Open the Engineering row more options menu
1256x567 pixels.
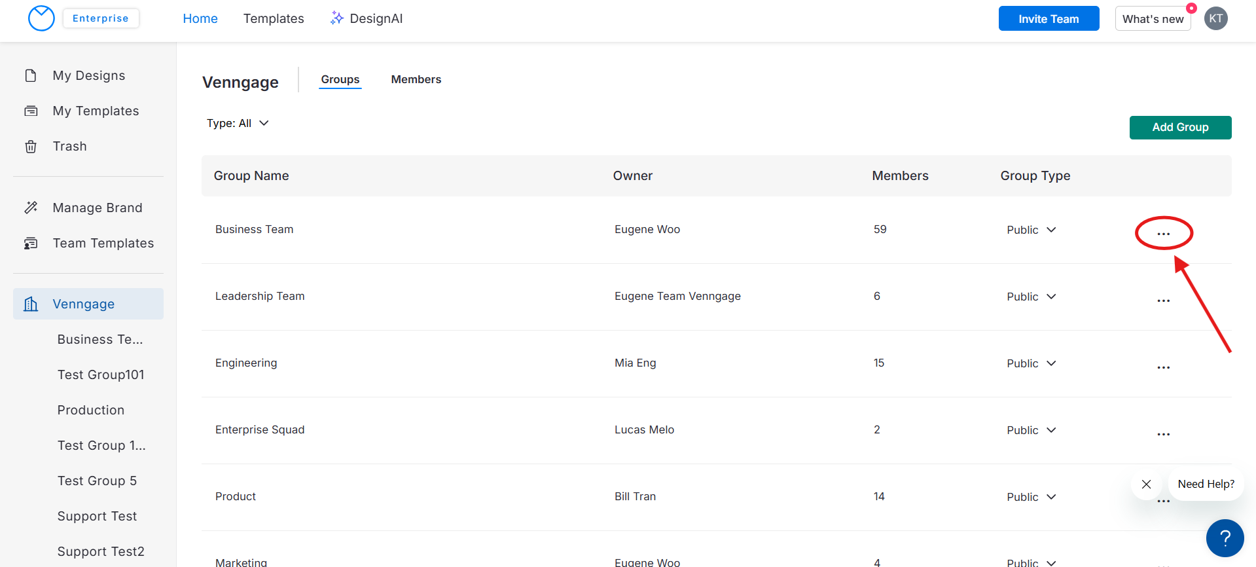pos(1163,367)
